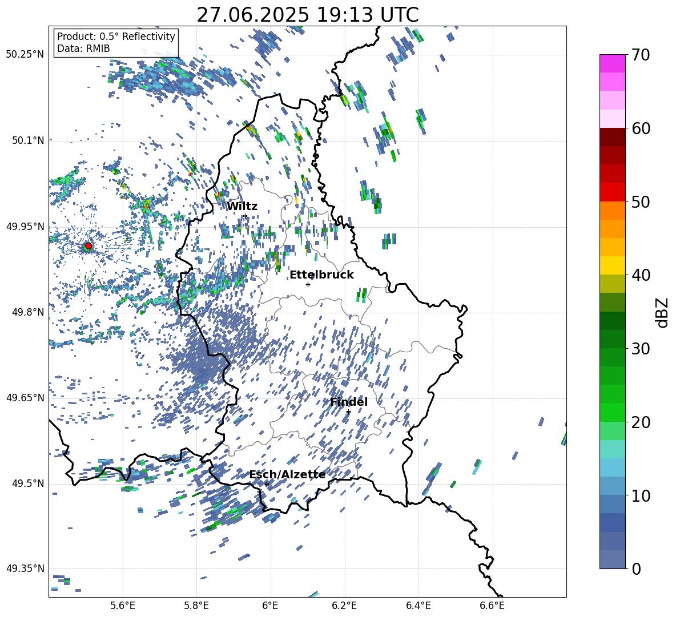
Task: Click the 50 value on colorbar
Action: pyautogui.click(x=641, y=201)
